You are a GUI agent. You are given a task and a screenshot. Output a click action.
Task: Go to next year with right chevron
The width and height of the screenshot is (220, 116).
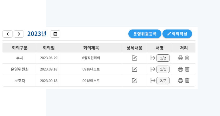coord(19,34)
